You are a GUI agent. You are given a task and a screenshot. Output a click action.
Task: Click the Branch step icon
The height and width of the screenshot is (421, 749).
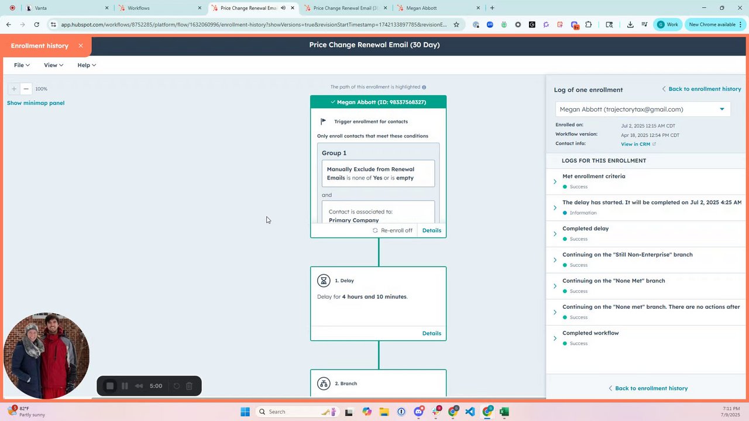tap(324, 384)
